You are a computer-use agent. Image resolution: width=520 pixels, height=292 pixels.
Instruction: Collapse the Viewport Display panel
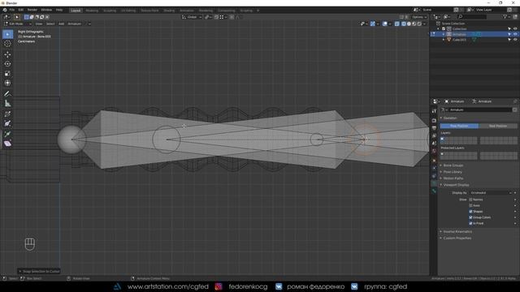(456, 185)
